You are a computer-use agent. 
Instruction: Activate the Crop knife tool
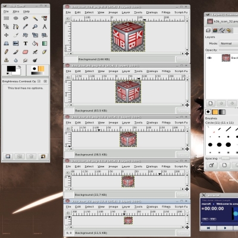(x=16, y=35)
